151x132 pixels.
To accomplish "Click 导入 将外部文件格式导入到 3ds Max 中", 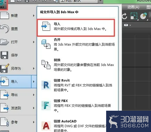I will [76, 28].
